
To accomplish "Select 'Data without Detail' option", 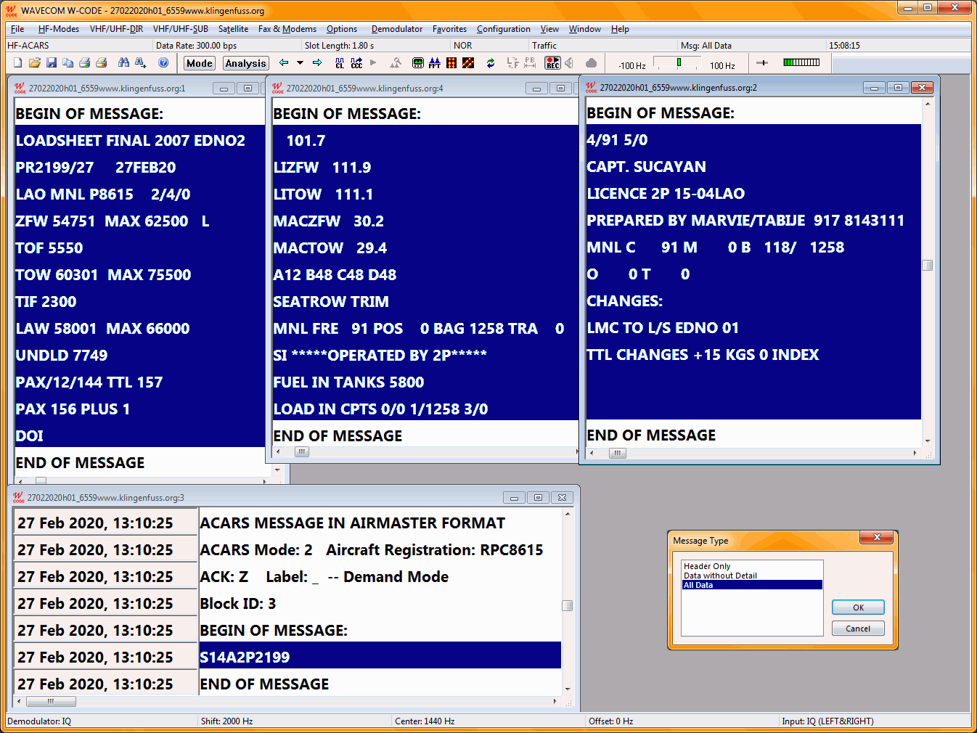I will [x=720, y=576].
